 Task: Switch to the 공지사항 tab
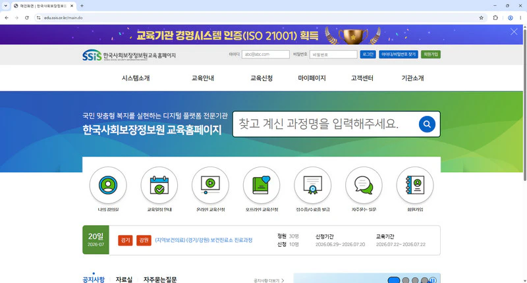tap(94, 279)
